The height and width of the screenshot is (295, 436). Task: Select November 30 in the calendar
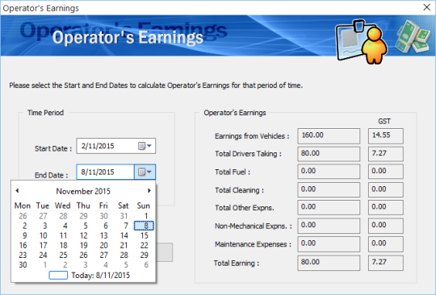(x=23, y=264)
